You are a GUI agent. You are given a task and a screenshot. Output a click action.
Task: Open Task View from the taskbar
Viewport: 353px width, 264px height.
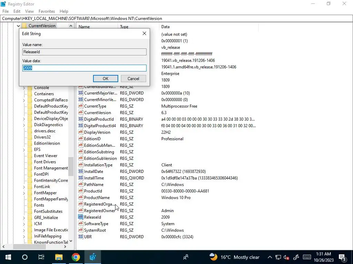[41, 257]
